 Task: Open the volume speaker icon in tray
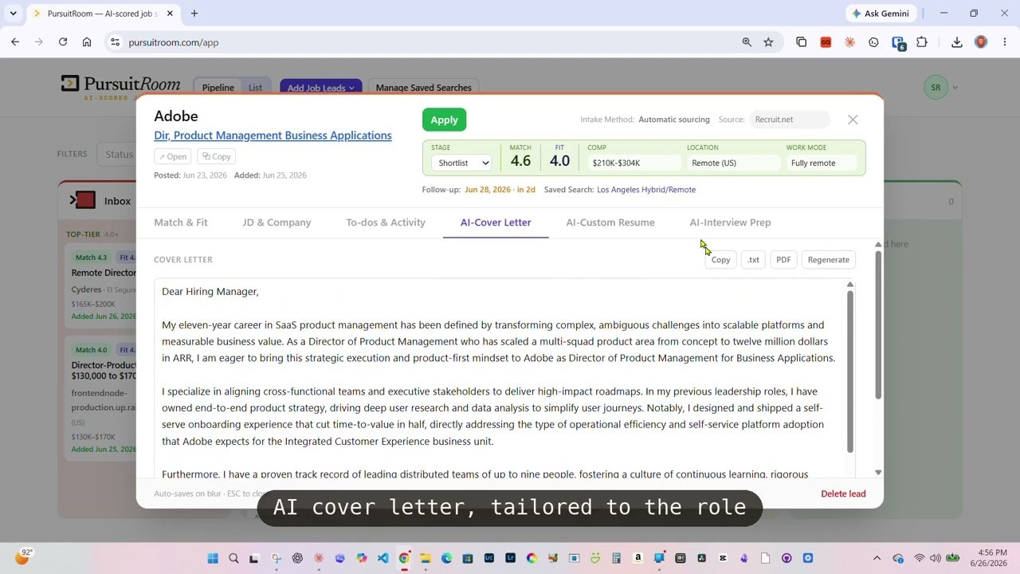936,558
